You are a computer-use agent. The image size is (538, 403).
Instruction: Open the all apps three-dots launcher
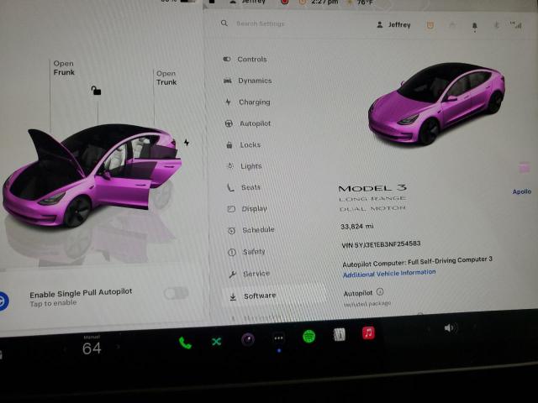click(x=278, y=338)
